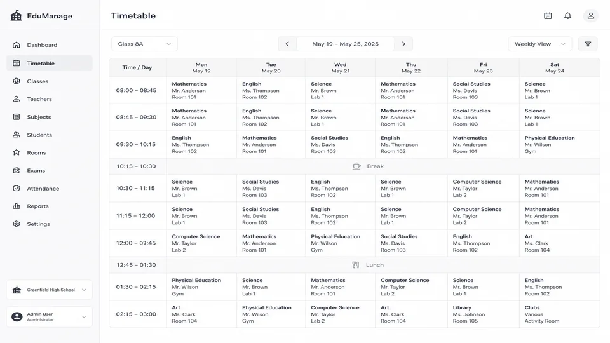610x343 pixels.
Task: Select Friday Library Ms. Johnson cell
Action: (483, 314)
